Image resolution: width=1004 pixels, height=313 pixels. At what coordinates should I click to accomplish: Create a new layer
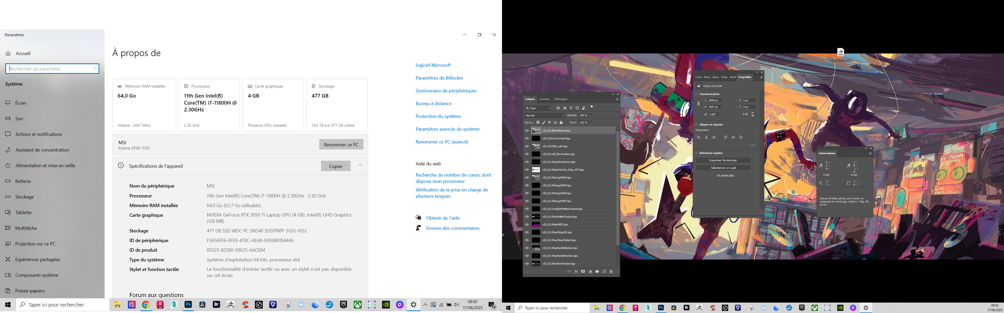(x=604, y=271)
